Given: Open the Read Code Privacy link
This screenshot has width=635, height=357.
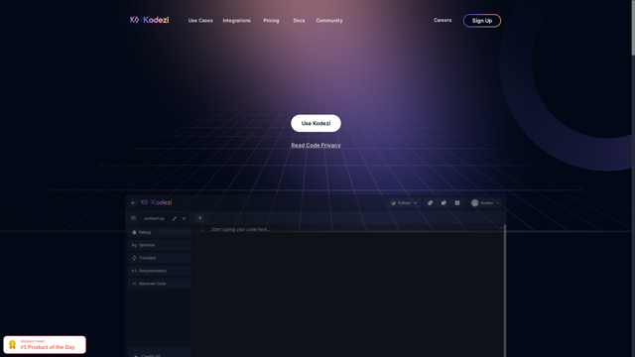Looking at the screenshot, I should point(316,145).
